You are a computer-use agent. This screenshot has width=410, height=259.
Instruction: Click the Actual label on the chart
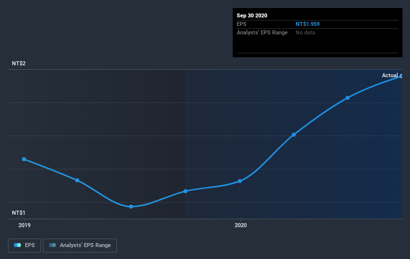(x=390, y=75)
